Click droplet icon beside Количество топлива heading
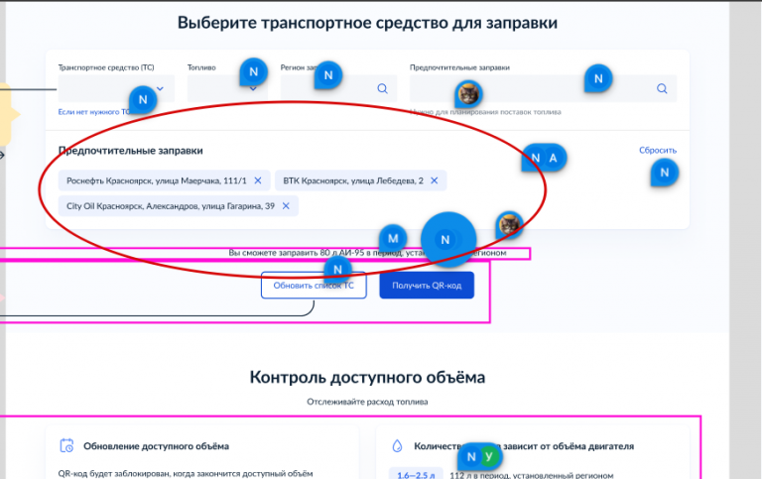 [x=397, y=446]
